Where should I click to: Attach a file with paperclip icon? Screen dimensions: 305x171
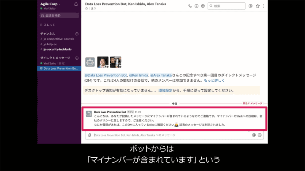tap(90, 135)
